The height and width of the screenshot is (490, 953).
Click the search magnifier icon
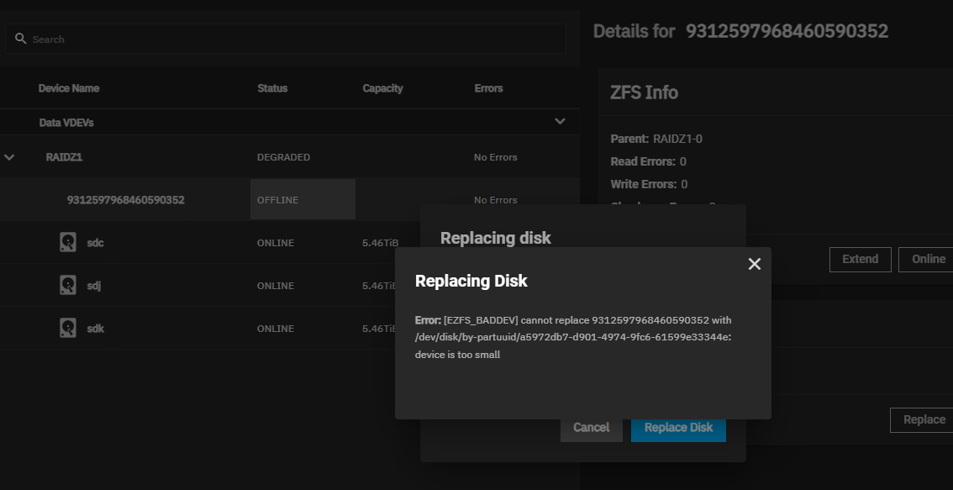coord(21,39)
